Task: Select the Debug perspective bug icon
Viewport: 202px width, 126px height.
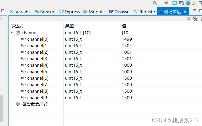Action: (188, 3)
